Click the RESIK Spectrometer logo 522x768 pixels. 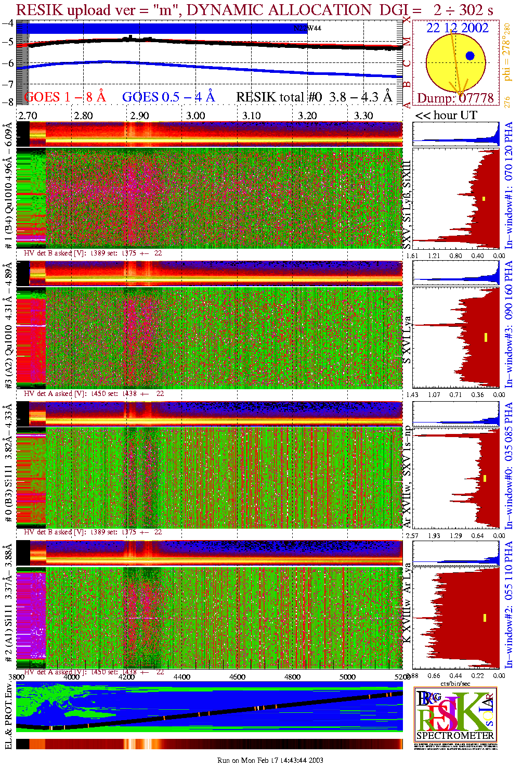[455, 714]
